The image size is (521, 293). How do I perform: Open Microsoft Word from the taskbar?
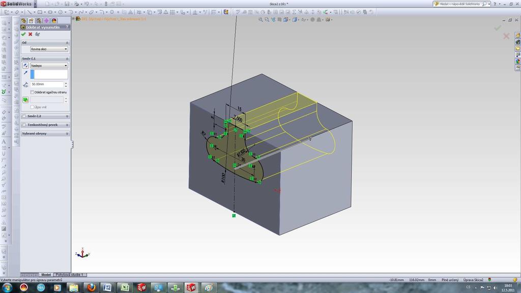point(108,287)
